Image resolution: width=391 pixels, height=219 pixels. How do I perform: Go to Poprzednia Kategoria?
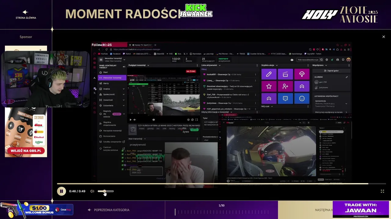[x=108, y=210]
